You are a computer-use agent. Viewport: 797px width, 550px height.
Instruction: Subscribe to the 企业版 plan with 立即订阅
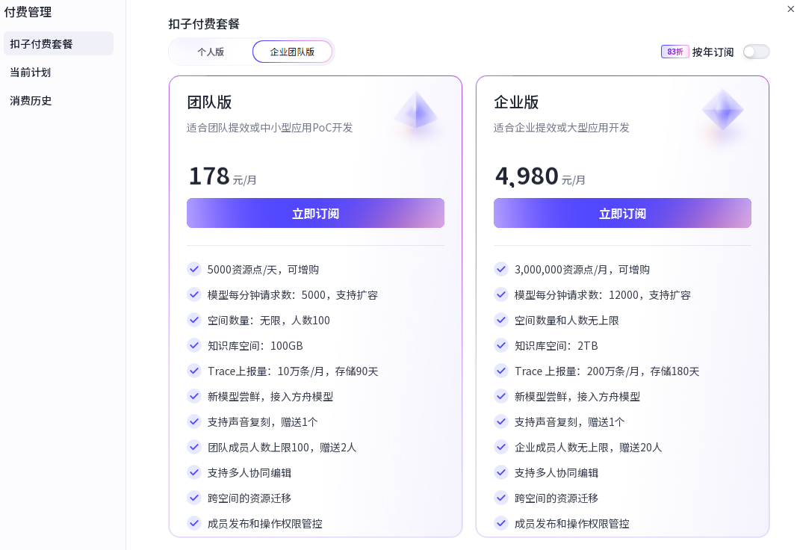[x=622, y=213]
